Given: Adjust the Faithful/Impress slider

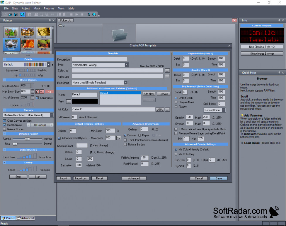Looking at the screenshot, I should pyautogui.click(x=27, y=139).
